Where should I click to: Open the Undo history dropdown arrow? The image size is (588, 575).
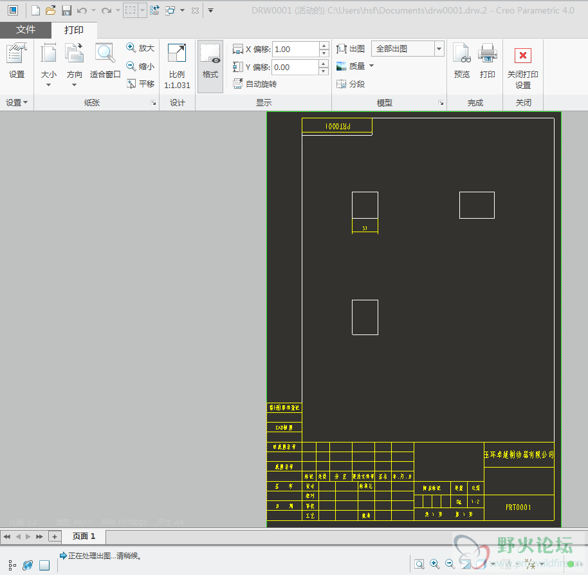[93, 10]
